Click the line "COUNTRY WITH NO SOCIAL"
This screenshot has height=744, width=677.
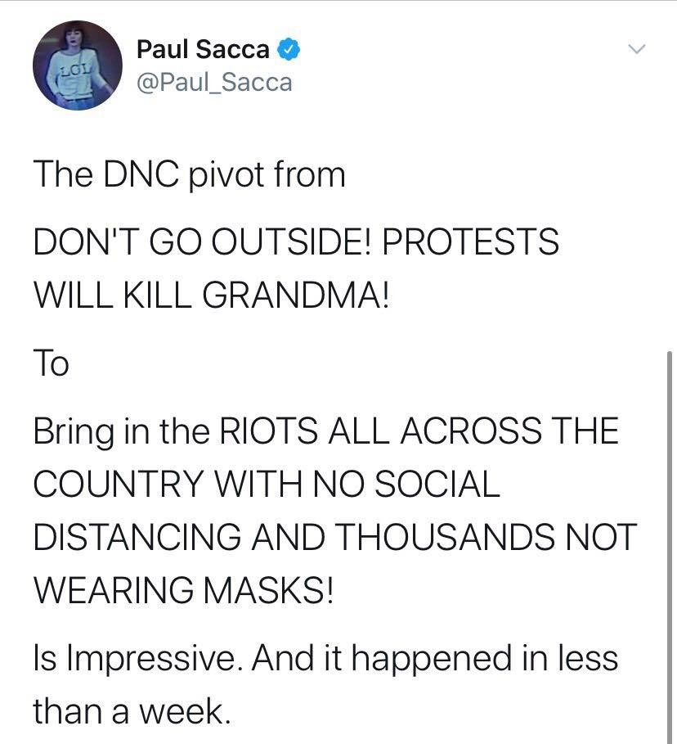tap(267, 484)
